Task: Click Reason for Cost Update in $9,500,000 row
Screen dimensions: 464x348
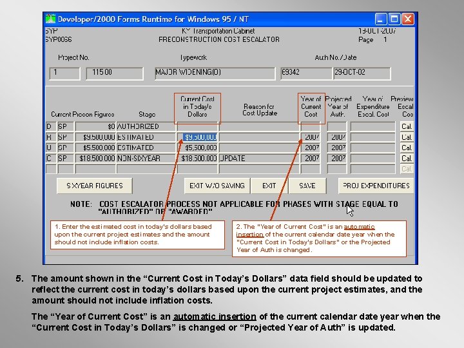Action: (259, 137)
